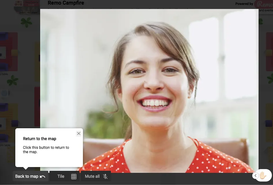273x185 pixels.
Task: Collapse the reactions panel with the chevron
Action: tap(255, 175)
